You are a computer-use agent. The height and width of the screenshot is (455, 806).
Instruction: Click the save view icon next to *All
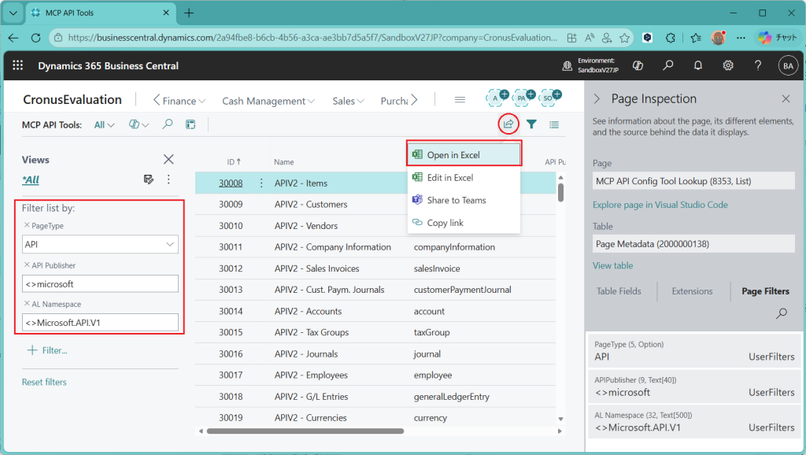[149, 179]
